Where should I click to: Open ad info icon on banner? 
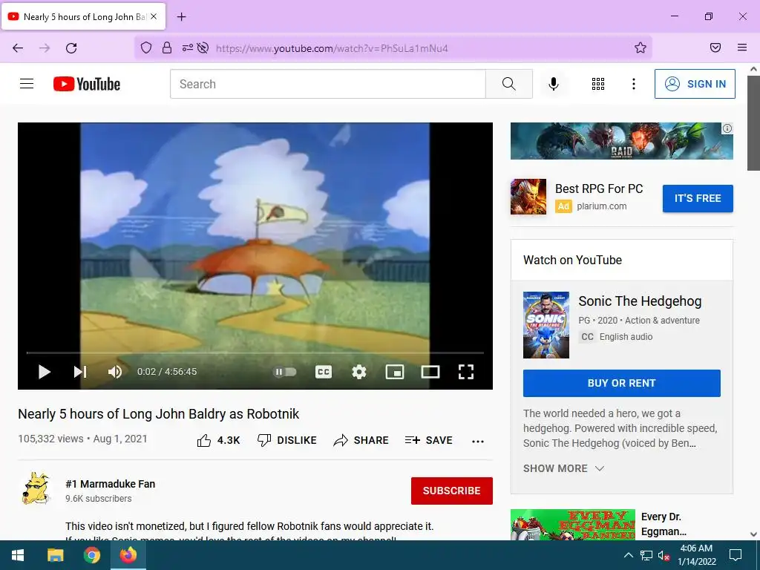[x=727, y=128]
